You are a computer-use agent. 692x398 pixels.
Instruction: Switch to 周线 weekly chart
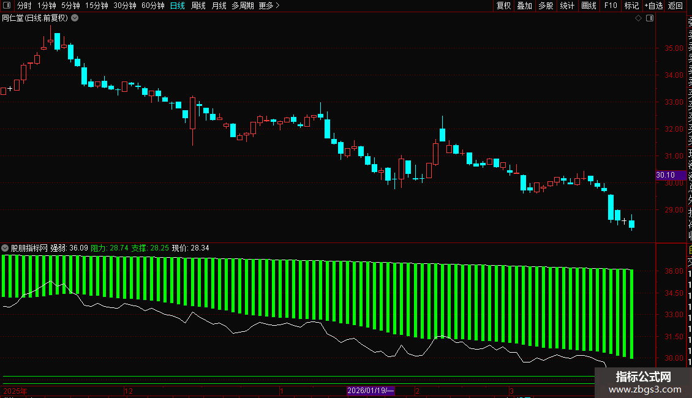tap(198, 6)
